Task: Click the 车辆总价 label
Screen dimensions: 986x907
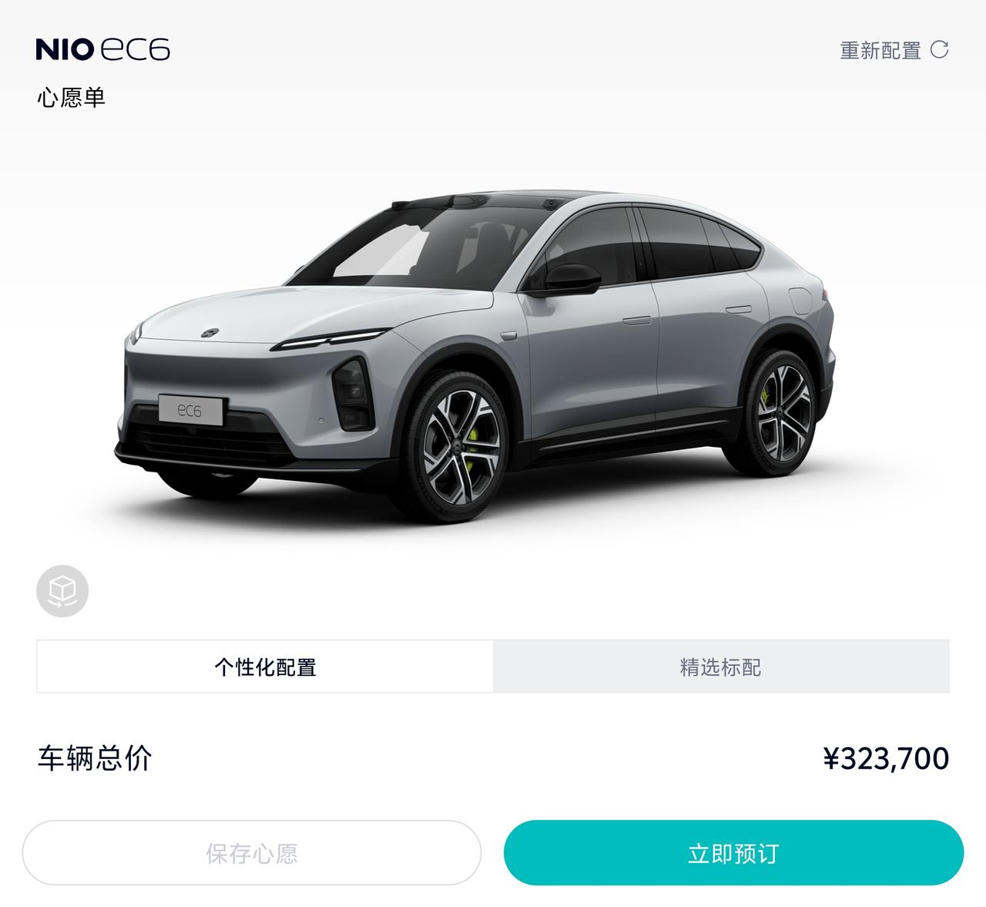Action: pyautogui.click(x=95, y=758)
